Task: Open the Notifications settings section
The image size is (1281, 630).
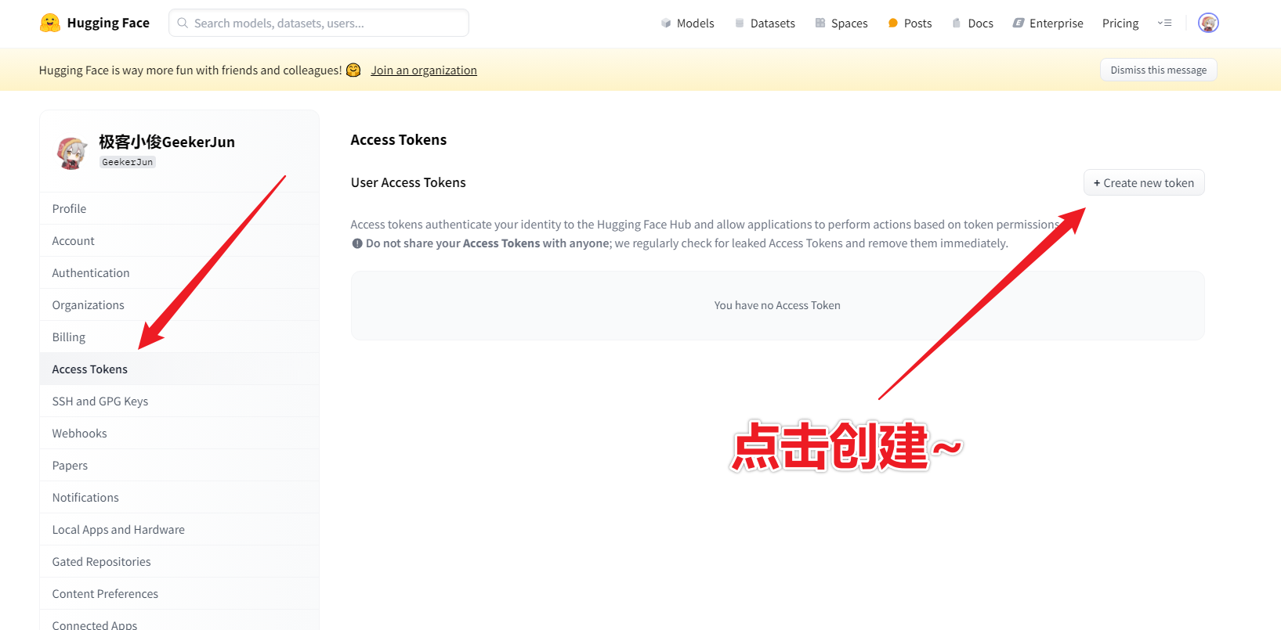Action: 179,497
